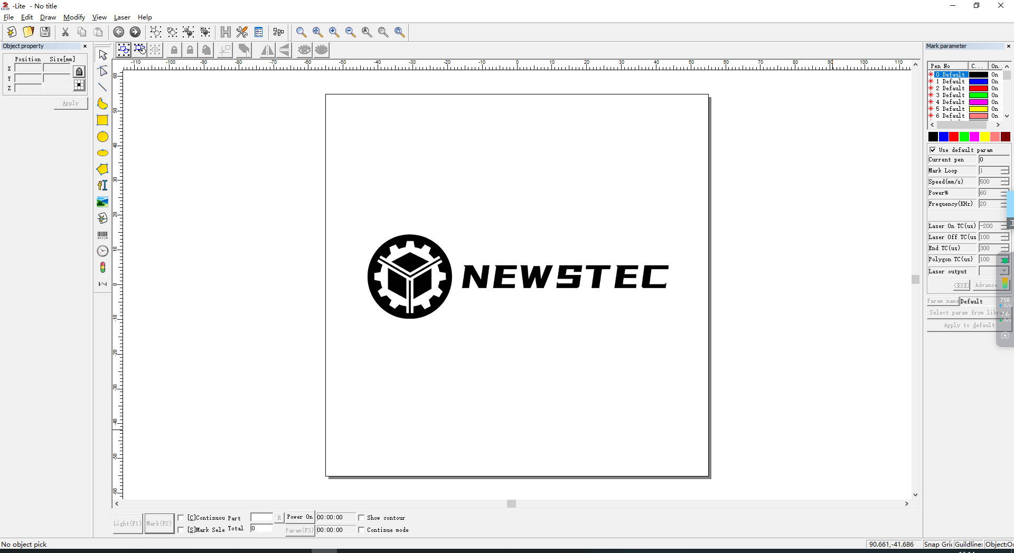Click the Light(F1) button
Viewport: 1014px width, 553px height.
point(128,523)
